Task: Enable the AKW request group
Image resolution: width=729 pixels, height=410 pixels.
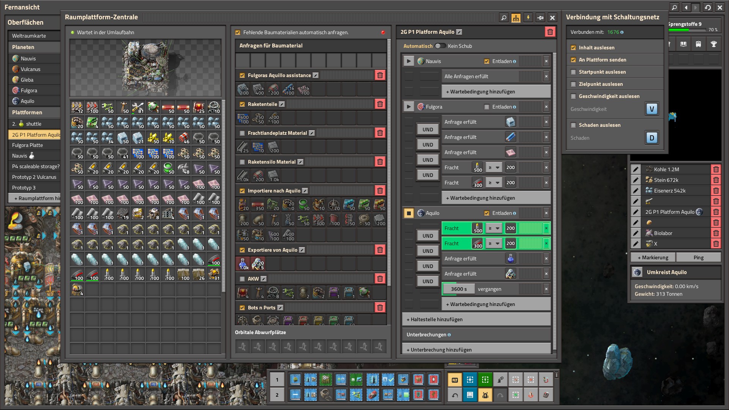Action: 242,279
